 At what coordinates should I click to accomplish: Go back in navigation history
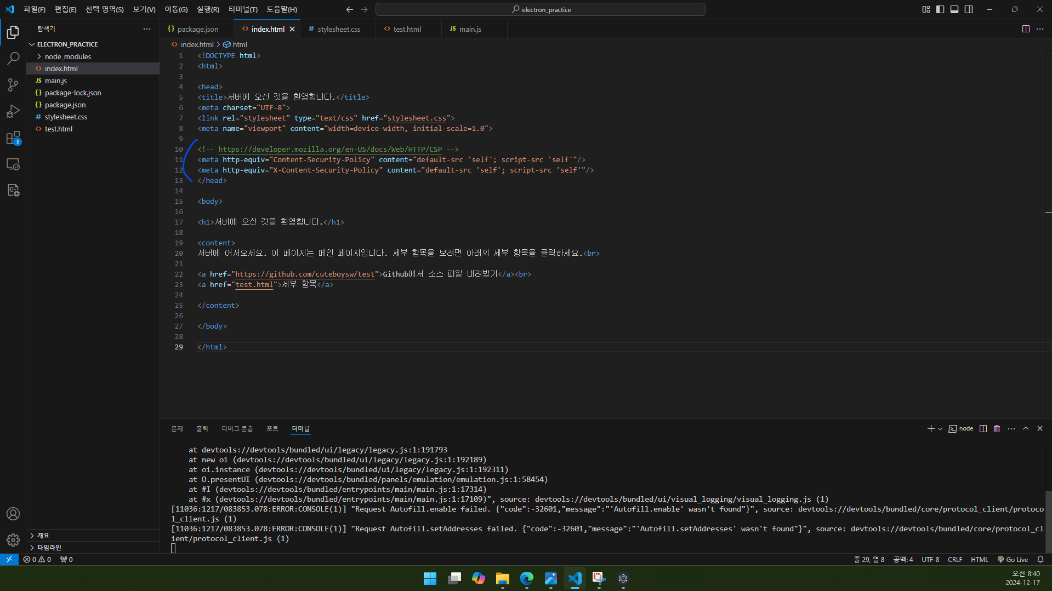[x=350, y=9]
